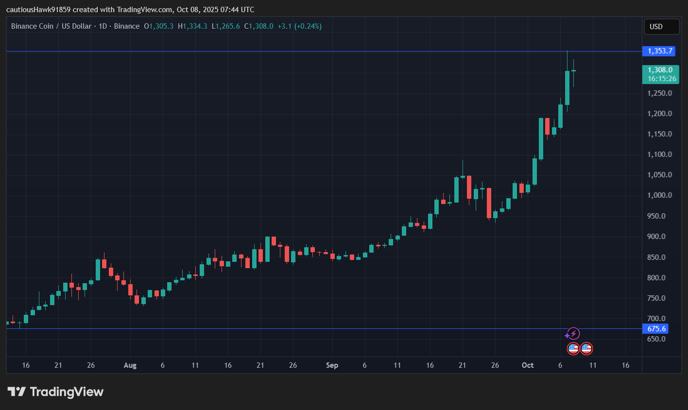This screenshot has width=688, height=410.
Task: Click the green 1,308.0 current price label
Action: pyautogui.click(x=660, y=70)
